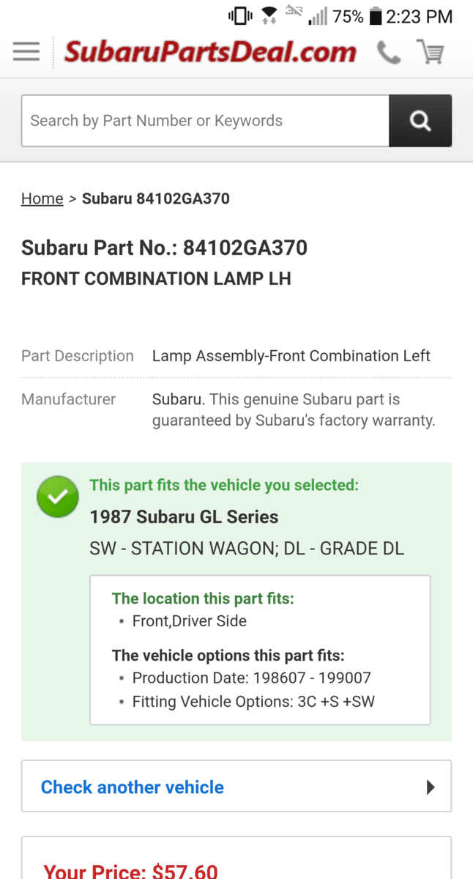Open the hamburger navigation menu
The image size is (473, 879).
coord(26,52)
